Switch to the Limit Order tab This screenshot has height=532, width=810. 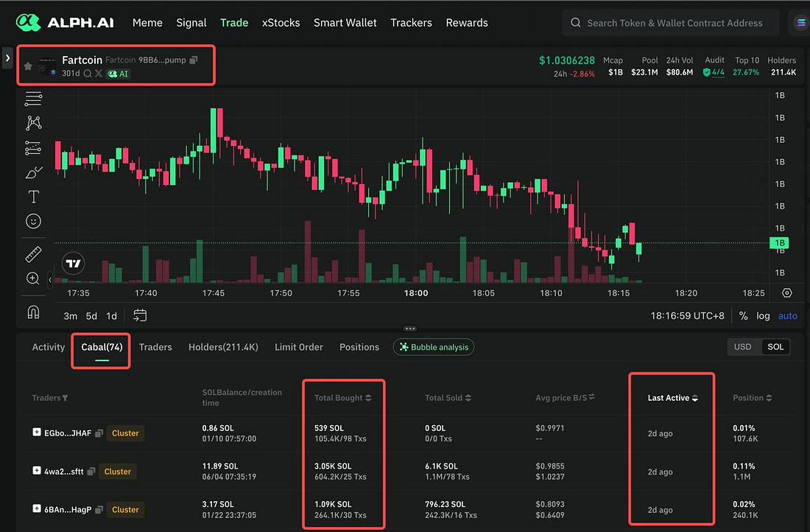(x=298, y=347)
